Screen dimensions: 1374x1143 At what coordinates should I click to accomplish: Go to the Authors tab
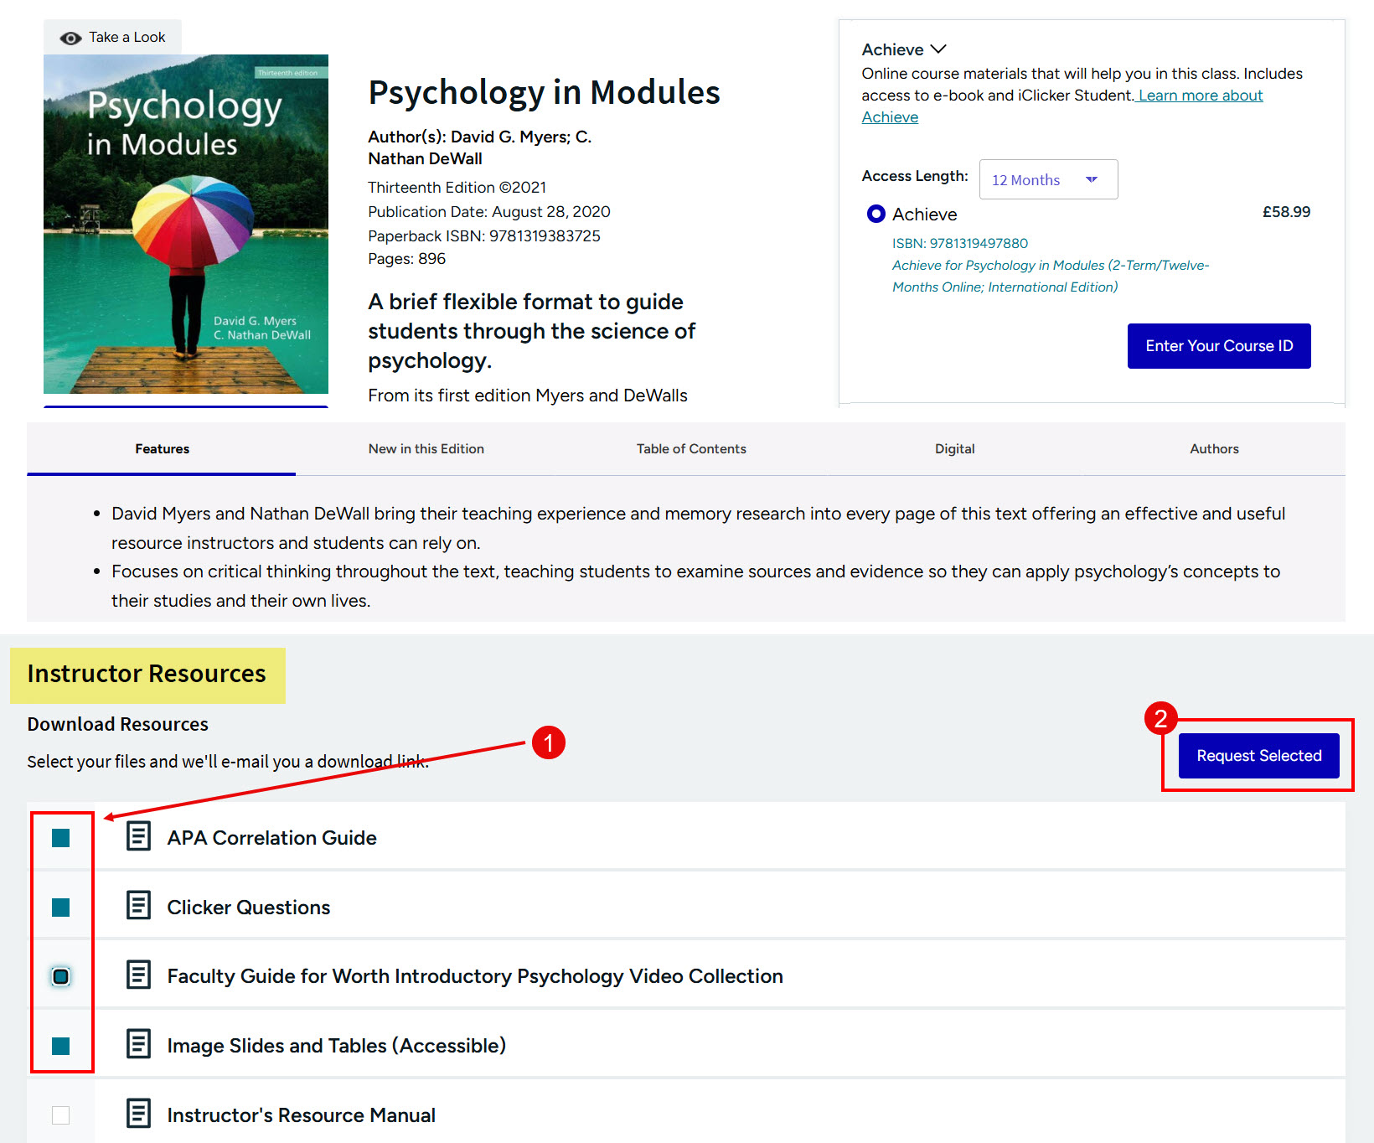tap(1213, 449)
